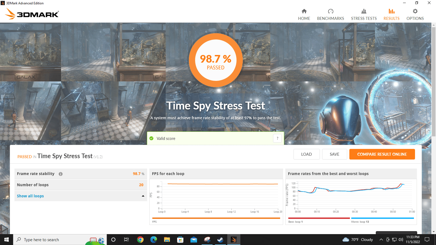Open Microsoft Store from taskbar
The width and height of the screenshot is (436, 245).
pyautogui.click(x=180, y=240)
